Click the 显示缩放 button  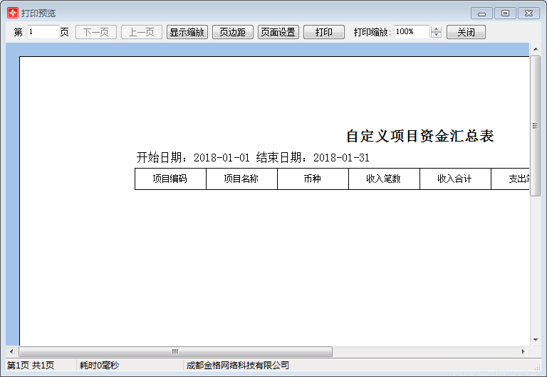click(187, 32)
